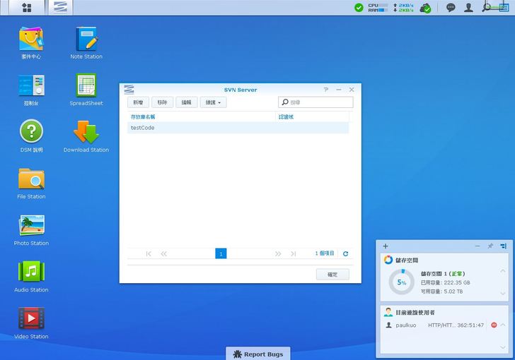Click the Report Bugs button
This screenshot has width=515, height=360.
tap(257, 354)
